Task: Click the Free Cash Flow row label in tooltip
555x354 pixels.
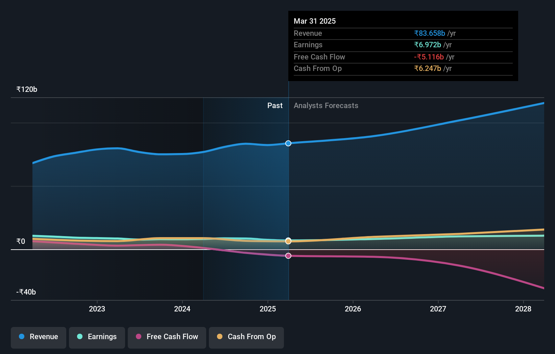Action: tap(319, 57)
